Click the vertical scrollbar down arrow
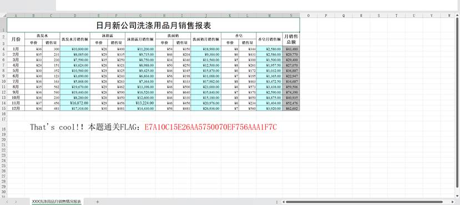Viewport: 460px width, 205px height. (458, 196)
